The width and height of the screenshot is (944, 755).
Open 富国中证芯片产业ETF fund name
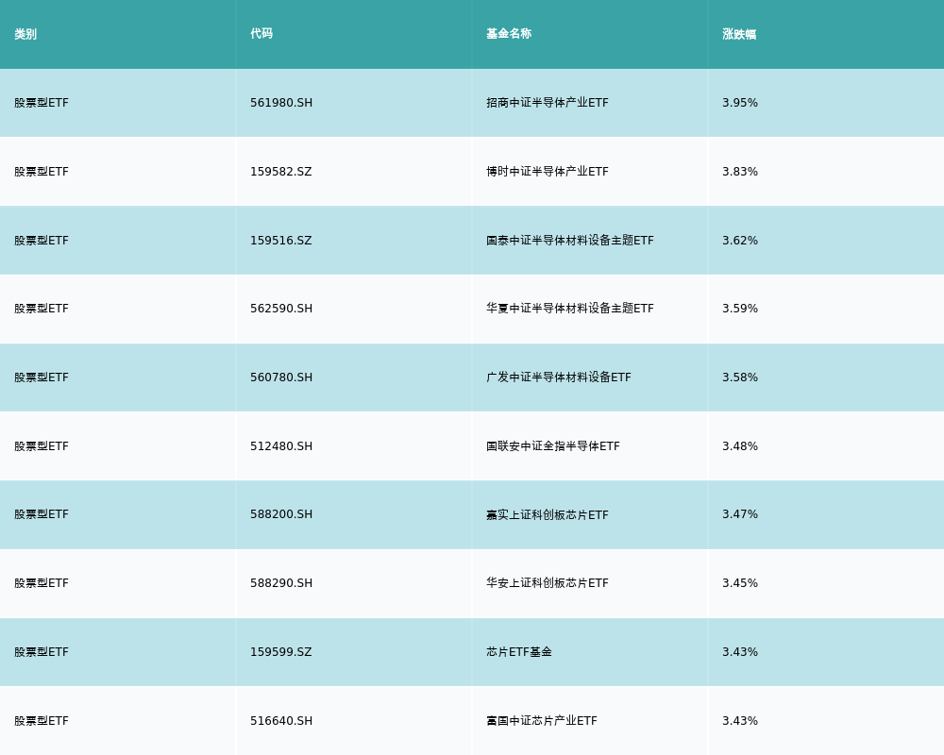(x=542, y=721)
